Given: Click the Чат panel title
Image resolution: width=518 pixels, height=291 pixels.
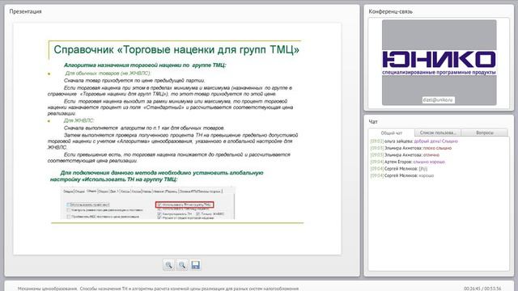Looking at the screenshot, I should pos(373,122).
